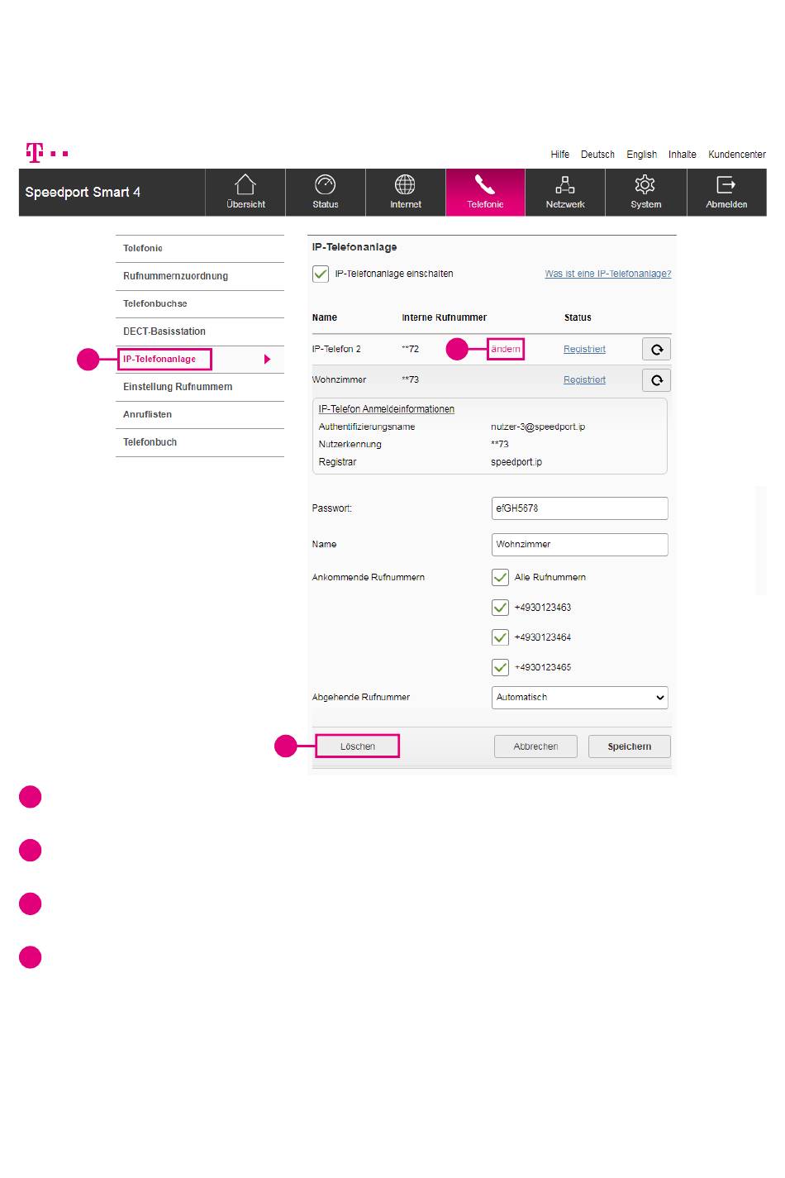This screenshot has height=1178, width=785.
Task: Select the IP-Telefon 2 name cell
Action: click(x=336, y=349)
